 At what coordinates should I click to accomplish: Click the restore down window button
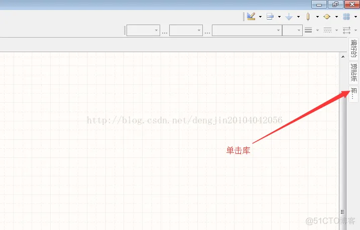pyautogui.click(x=335, y=5)
